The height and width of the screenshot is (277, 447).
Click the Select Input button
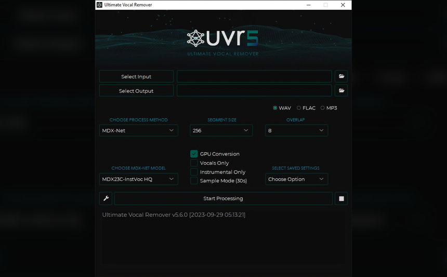136,76
